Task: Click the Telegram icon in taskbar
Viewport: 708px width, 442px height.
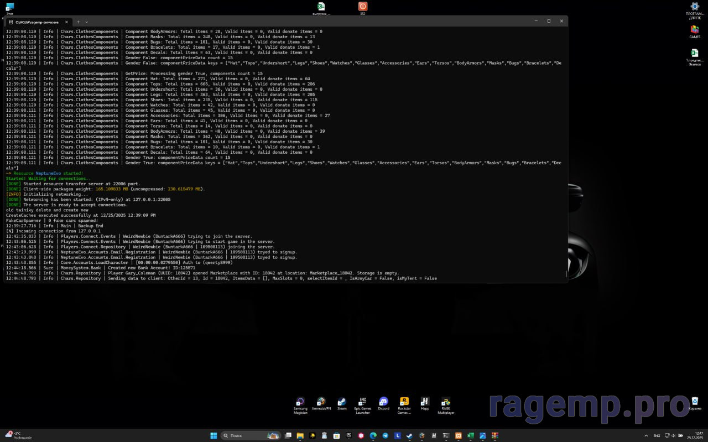Action: click(x=386, y=436)
